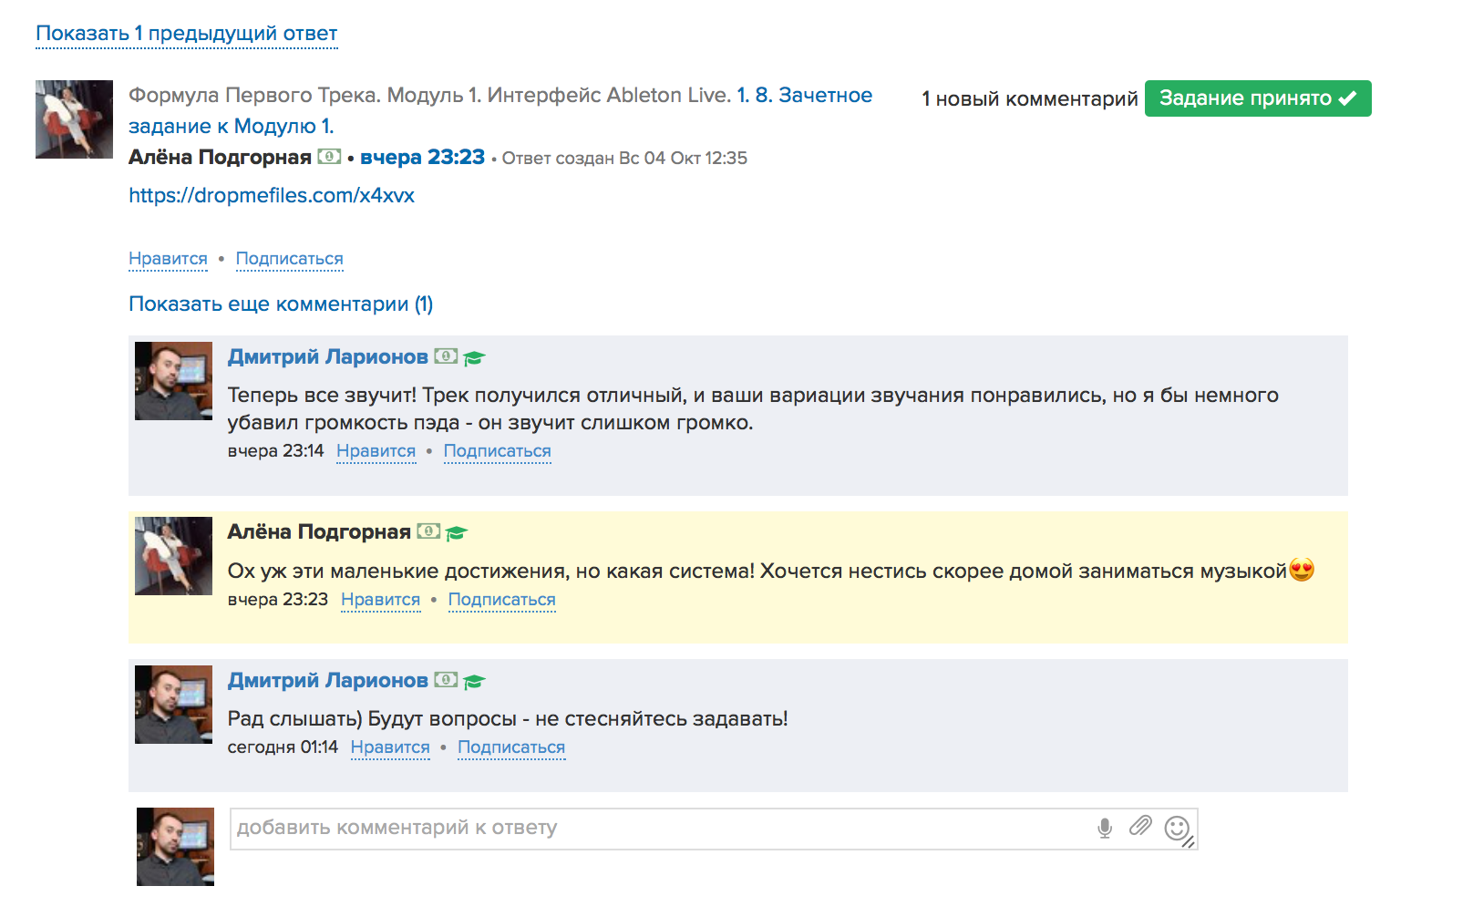Click graduation cap icon in Алёна's comment

point(457,533)
